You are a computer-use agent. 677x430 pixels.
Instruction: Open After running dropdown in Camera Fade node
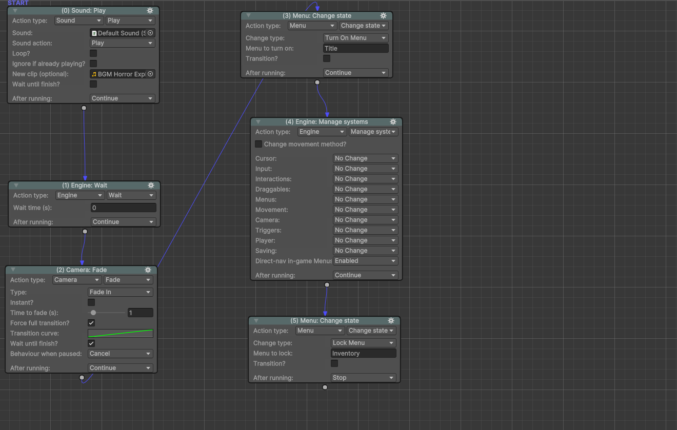tap(120, 368)
